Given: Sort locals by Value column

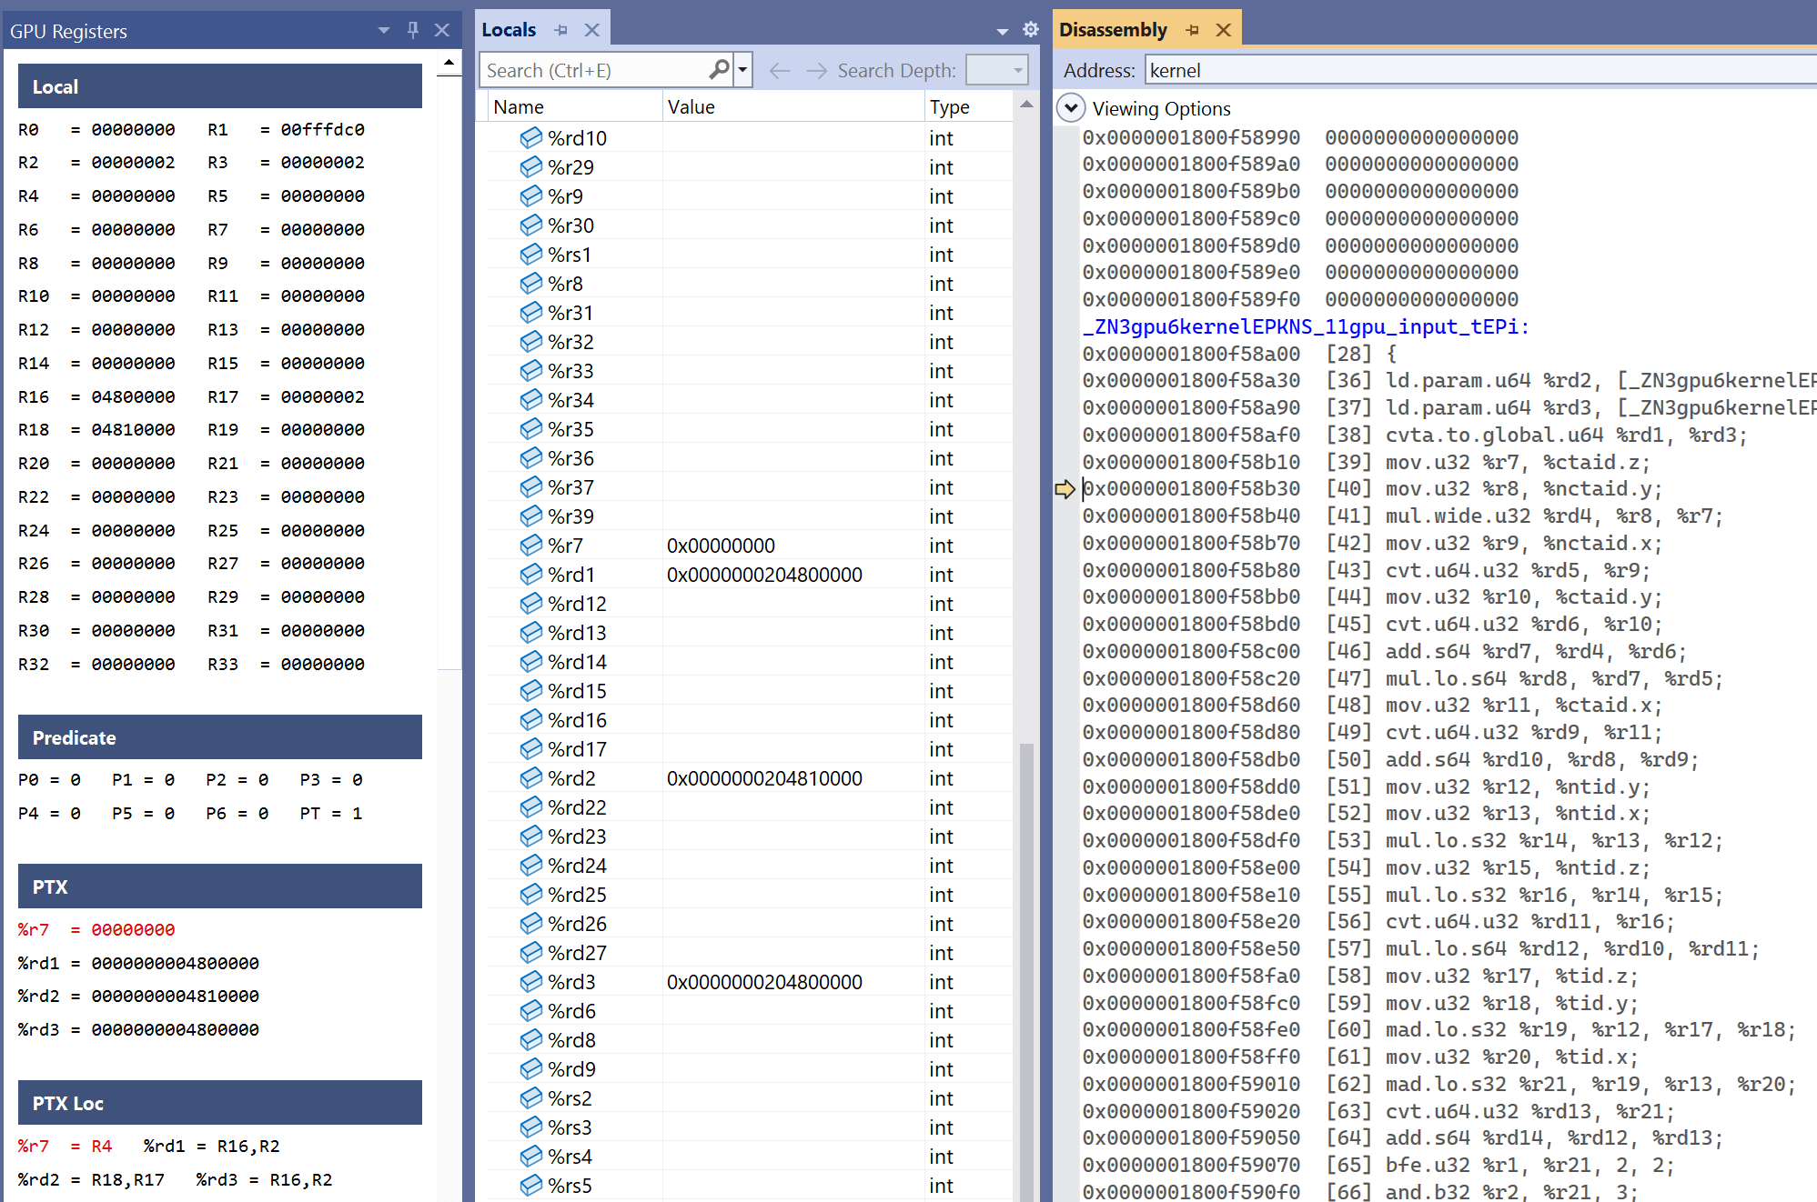Looking at the screenshot, I should click(x=792, y=107).
